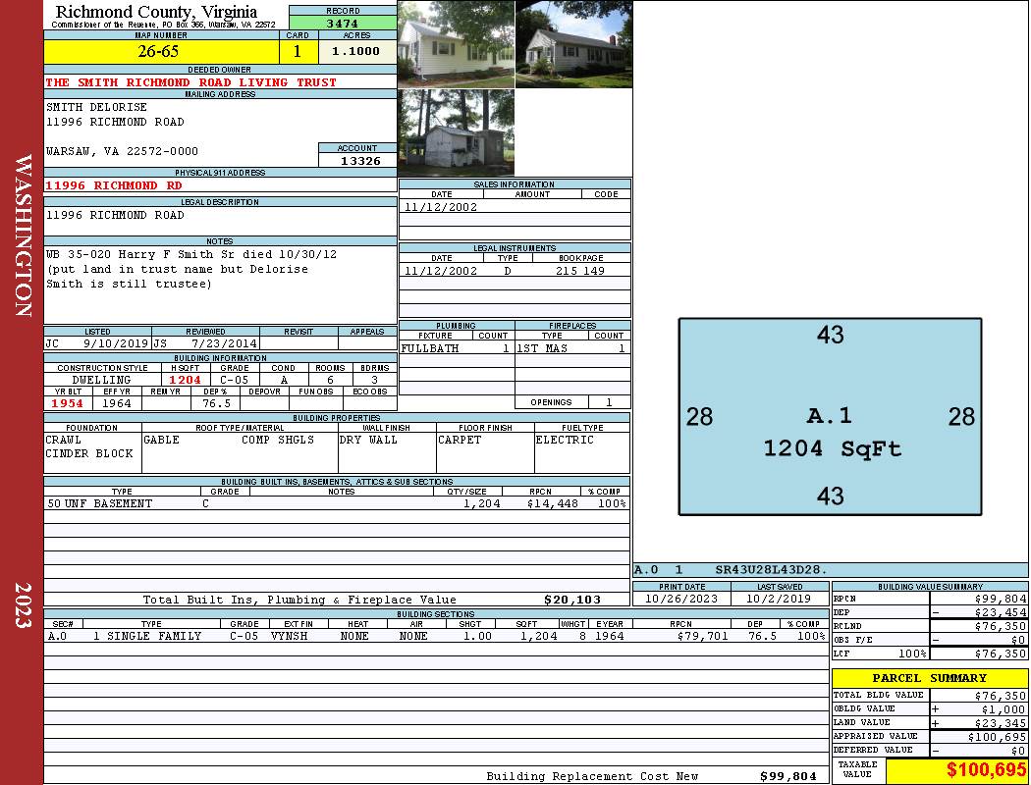This screenshot has height=785, width=1031.
Task: Click the 2023 year label in sidebar
Action: 23,605
